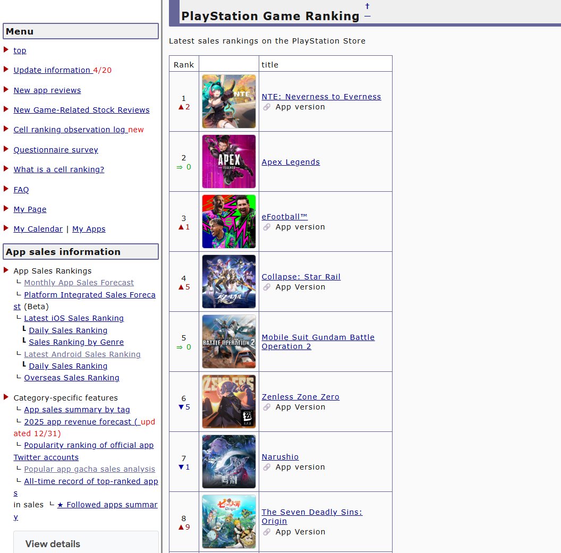Click "App Version" text under Zenless Zone Zero
The height and width of the screenshot is (553, 561).
(x=301, y=407)
